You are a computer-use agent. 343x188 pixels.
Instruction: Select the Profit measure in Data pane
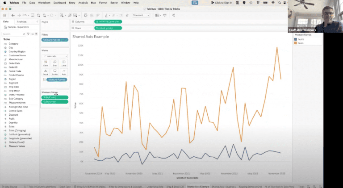(x=12, y=119)
